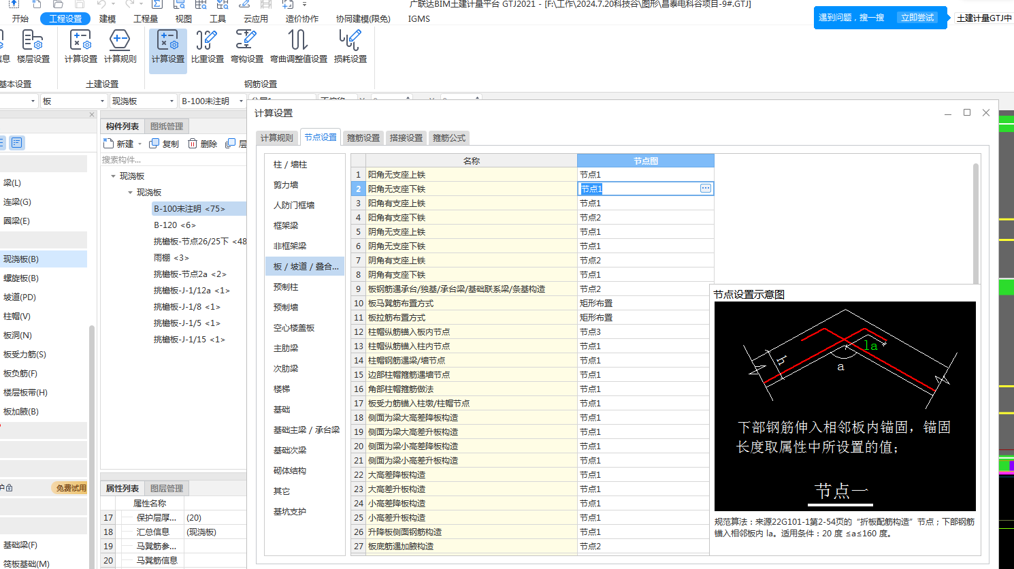
Task: Select 板负筋(F) in left navigation
Action: tap(20, 373)
